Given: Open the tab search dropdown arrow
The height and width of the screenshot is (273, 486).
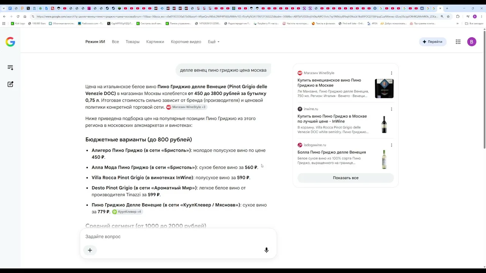Looking at the screenshot, I should tap(4, 8).
